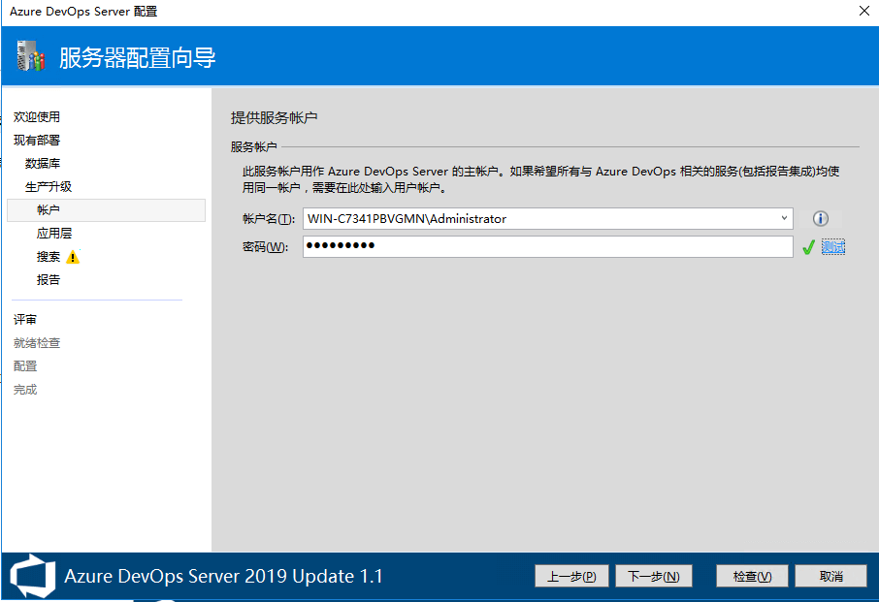This screenshot has width=879, height=602.
Task: Click the server wizard icon in header
Action: coord(31,58)
